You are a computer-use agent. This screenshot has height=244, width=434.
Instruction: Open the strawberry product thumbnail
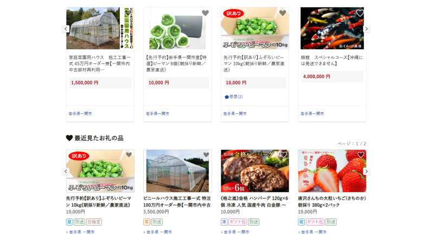click(332, 171)
